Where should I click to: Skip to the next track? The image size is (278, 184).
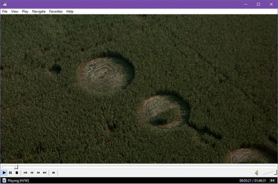coord(44,172)
